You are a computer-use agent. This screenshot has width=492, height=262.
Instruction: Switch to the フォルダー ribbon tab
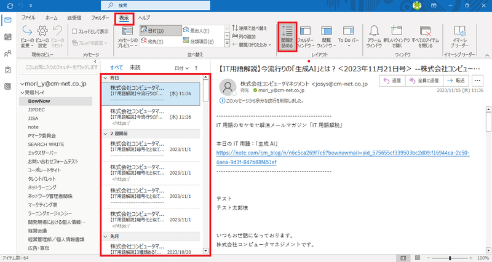tap(100, 18)
